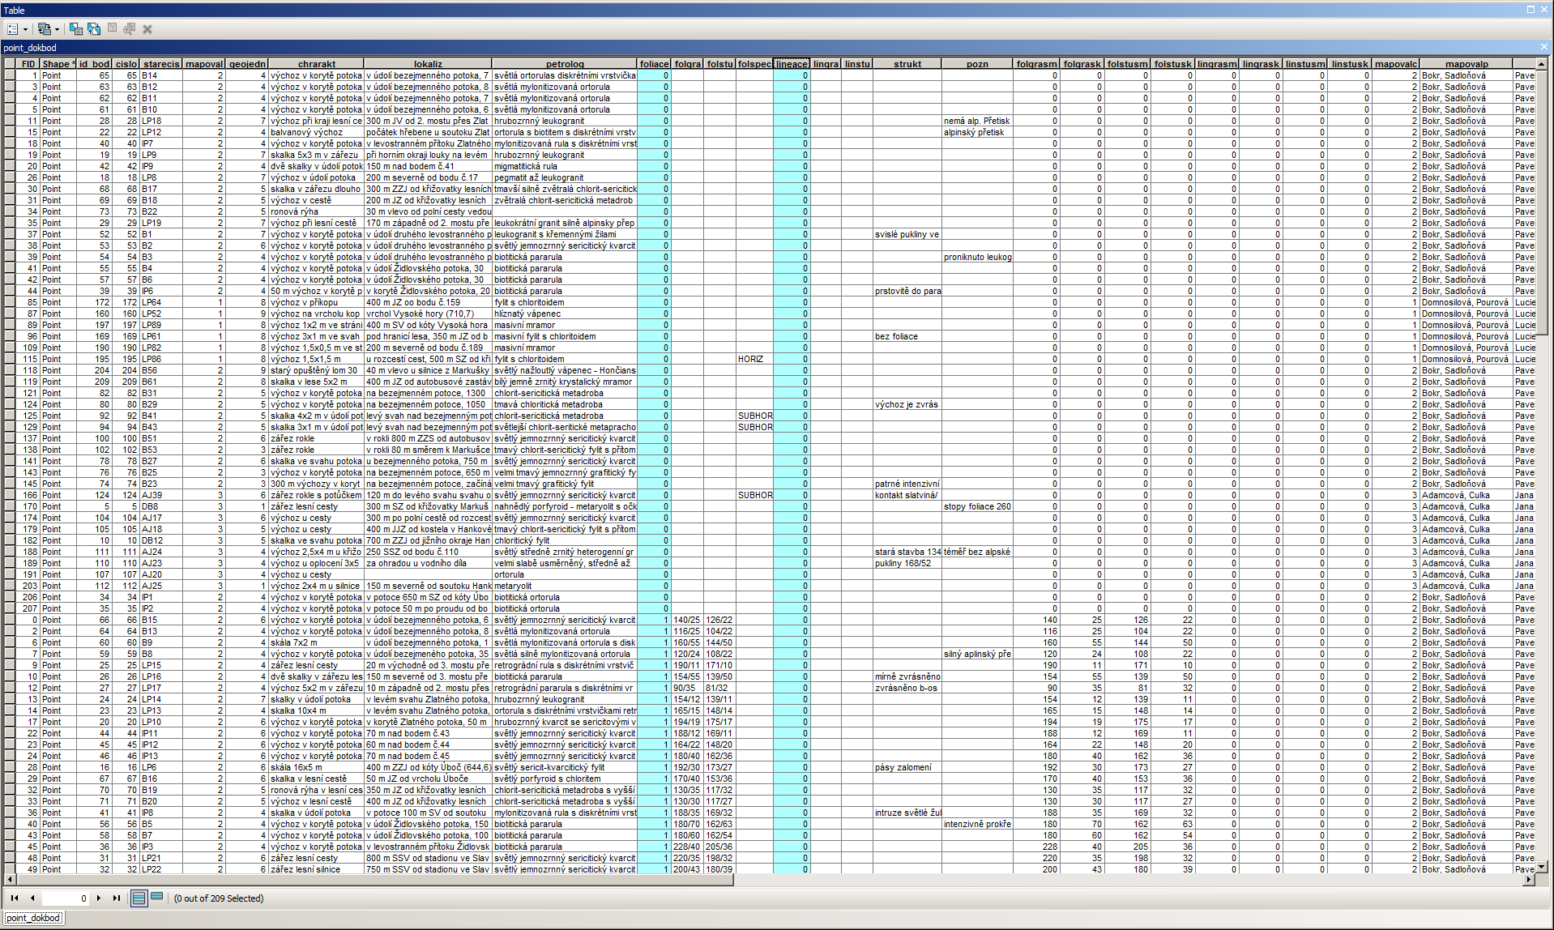Click the '(0 out of 209 Selected)' status text

(x=219, y=898)
